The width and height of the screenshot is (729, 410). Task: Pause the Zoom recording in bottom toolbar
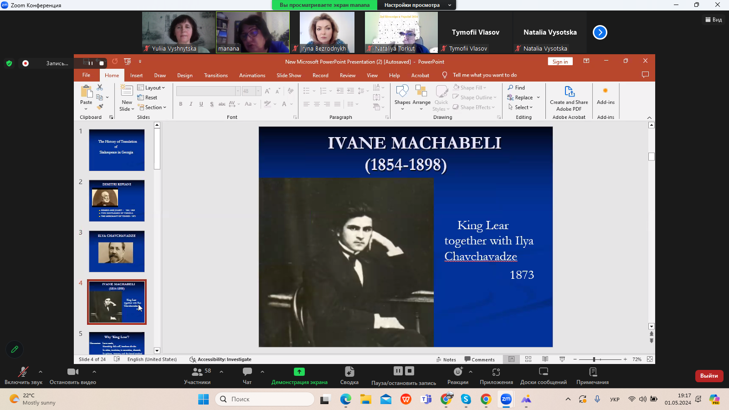click(398, 371)
